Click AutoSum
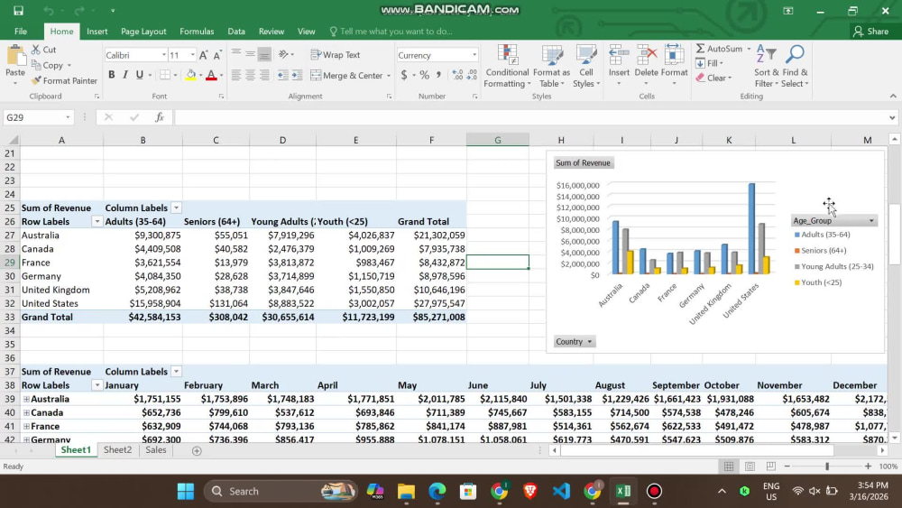Viewport: 902px width, 508px height. coord(719,49)
